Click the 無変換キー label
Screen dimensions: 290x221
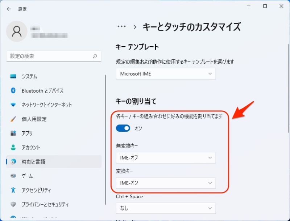tap(127, 146)
